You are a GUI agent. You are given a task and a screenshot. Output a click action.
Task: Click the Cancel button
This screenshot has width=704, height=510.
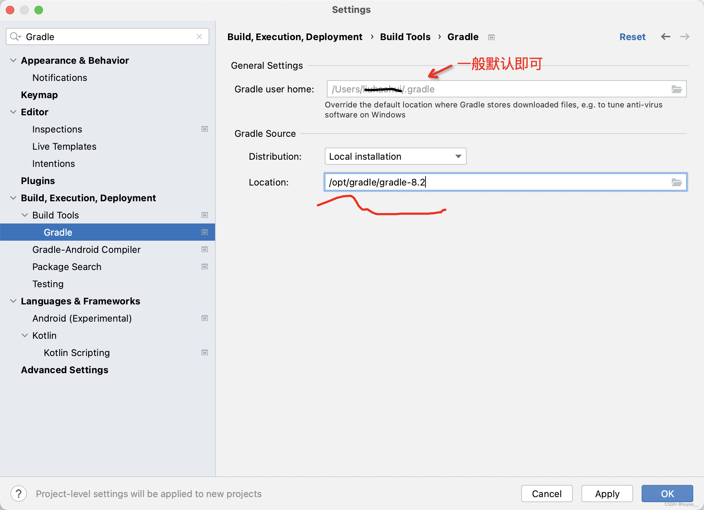click(x=547, y=494)
